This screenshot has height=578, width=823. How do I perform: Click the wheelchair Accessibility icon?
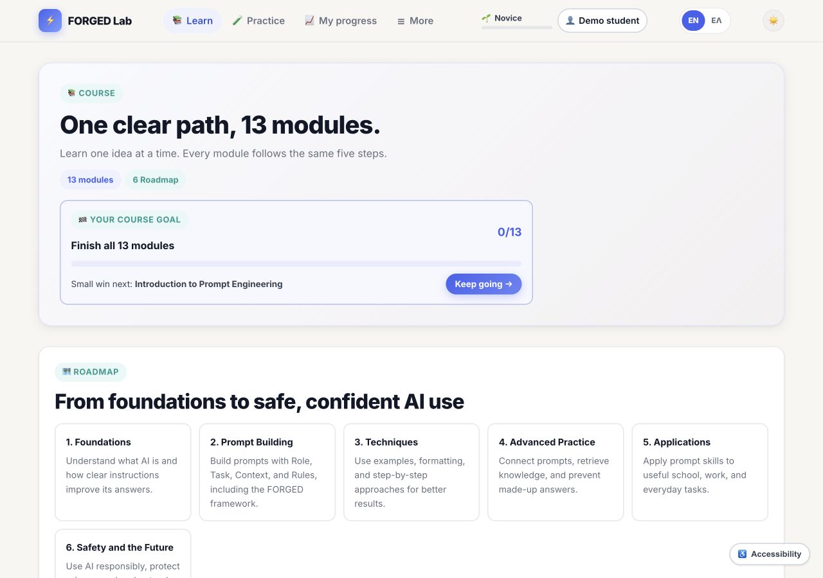coord(743,554)
